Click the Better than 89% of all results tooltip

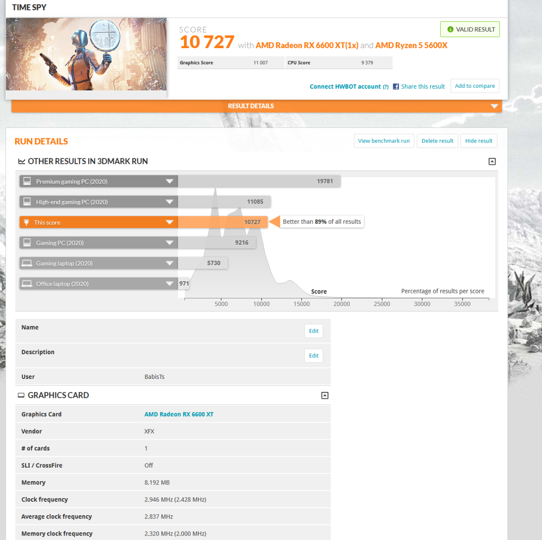(x=322, y=221)
